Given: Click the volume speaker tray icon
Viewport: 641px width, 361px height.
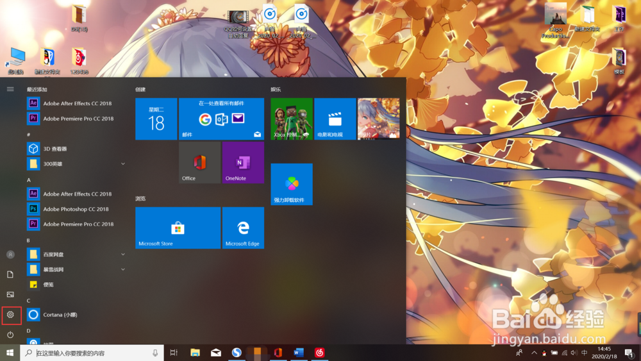Looking at the screenshot, I should click(x=574, y=353).
